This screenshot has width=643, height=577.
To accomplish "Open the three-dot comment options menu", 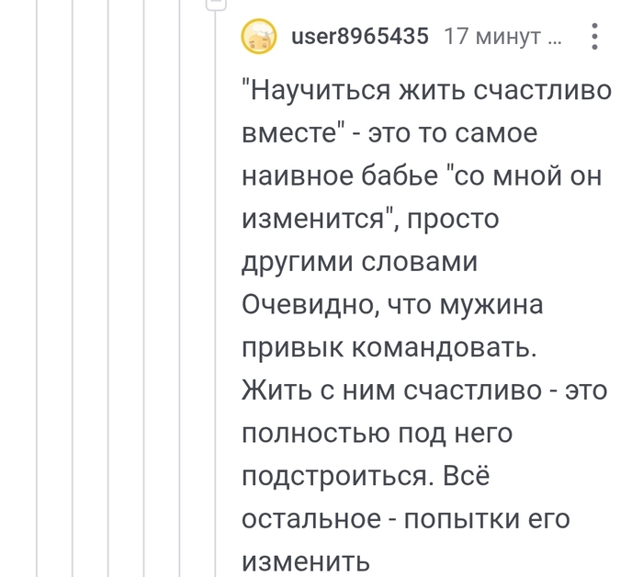I will coord(594,37).
